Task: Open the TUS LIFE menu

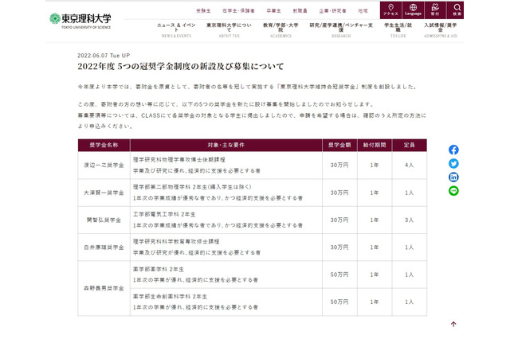Action: [x=398, y=30]
